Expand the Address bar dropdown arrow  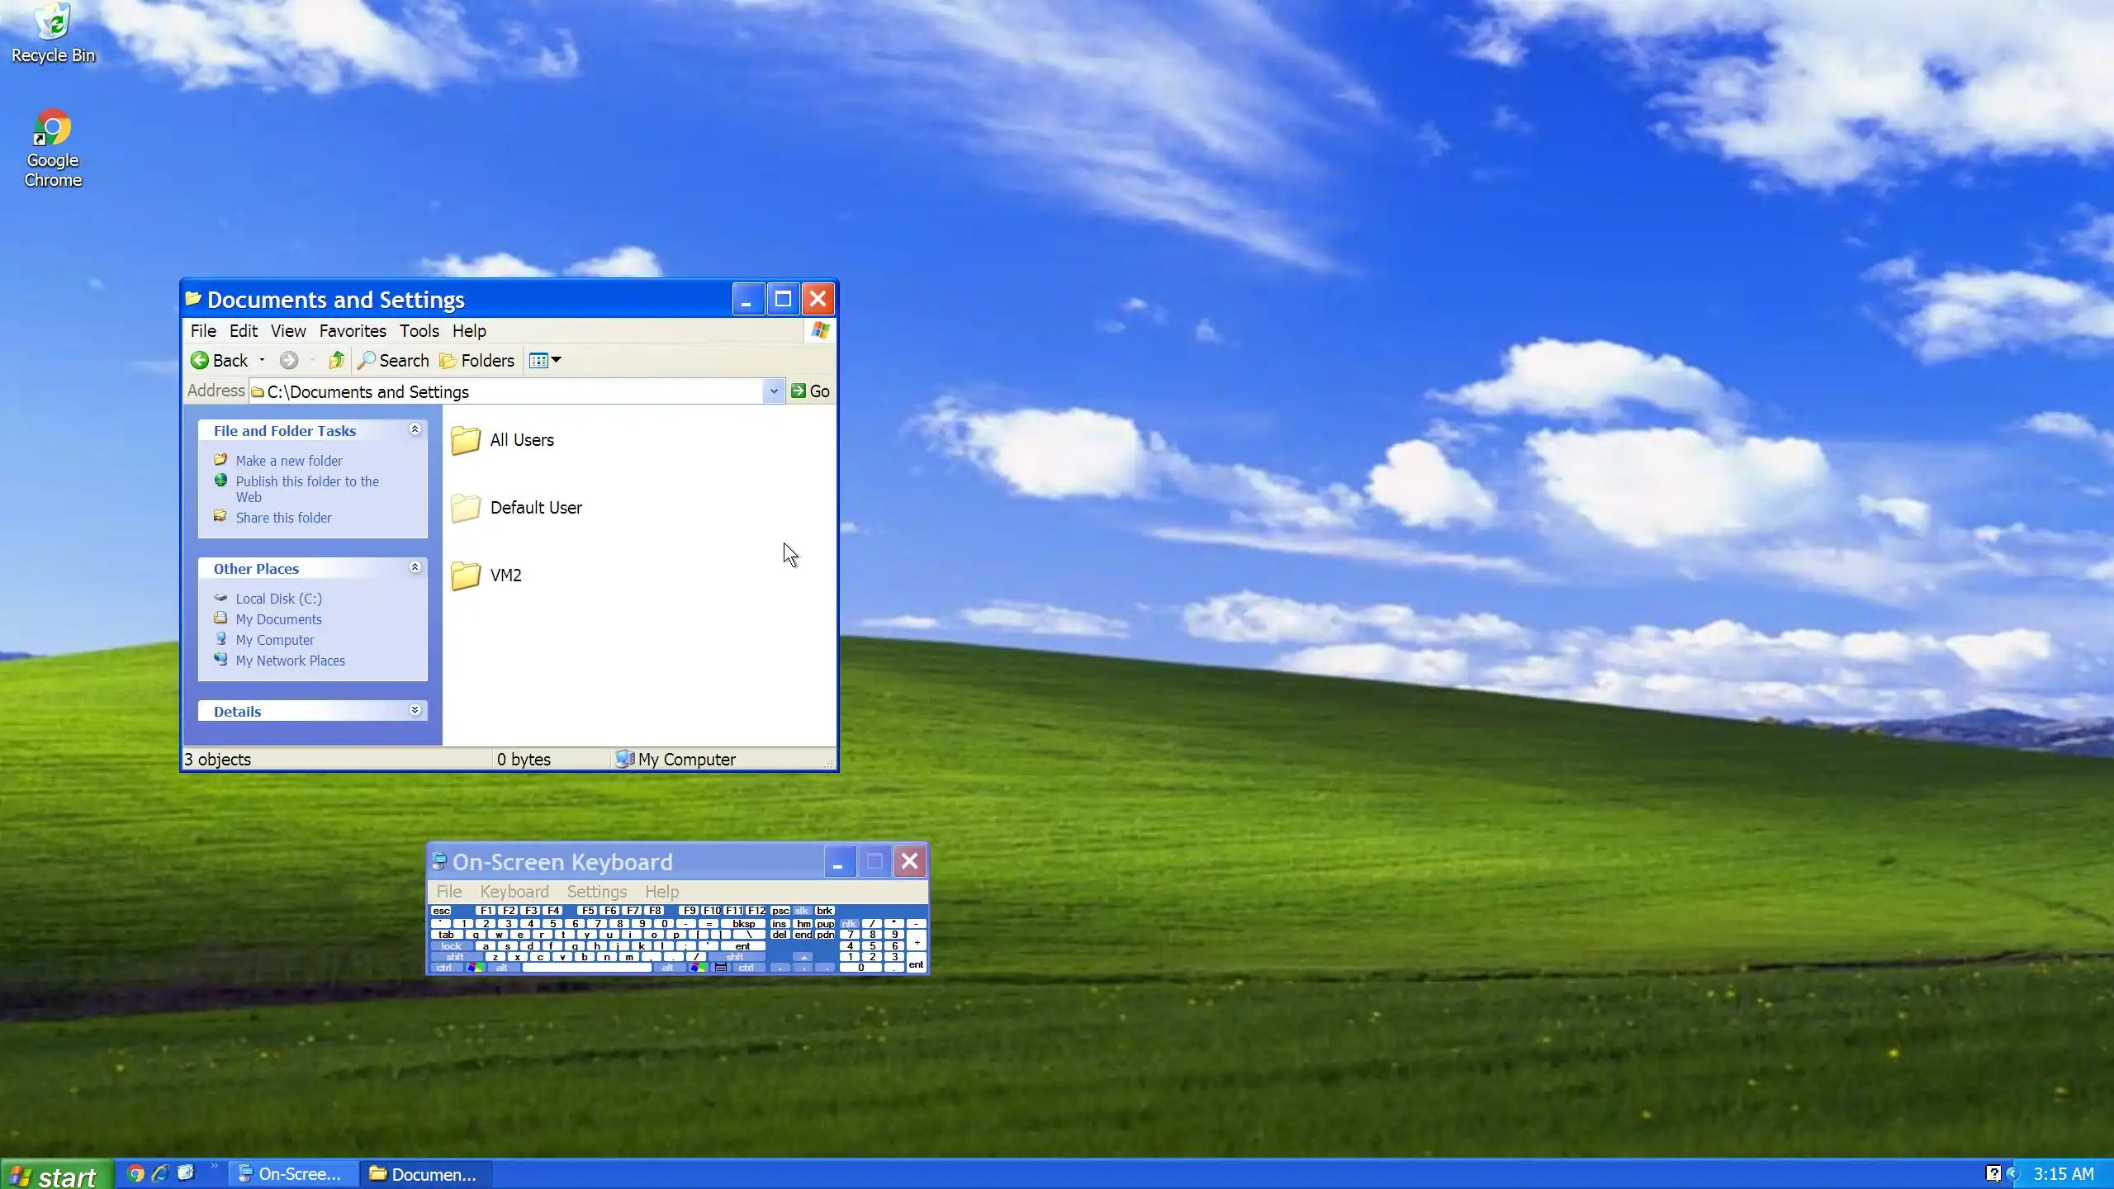pyautogui.click(x=773, y=391)
